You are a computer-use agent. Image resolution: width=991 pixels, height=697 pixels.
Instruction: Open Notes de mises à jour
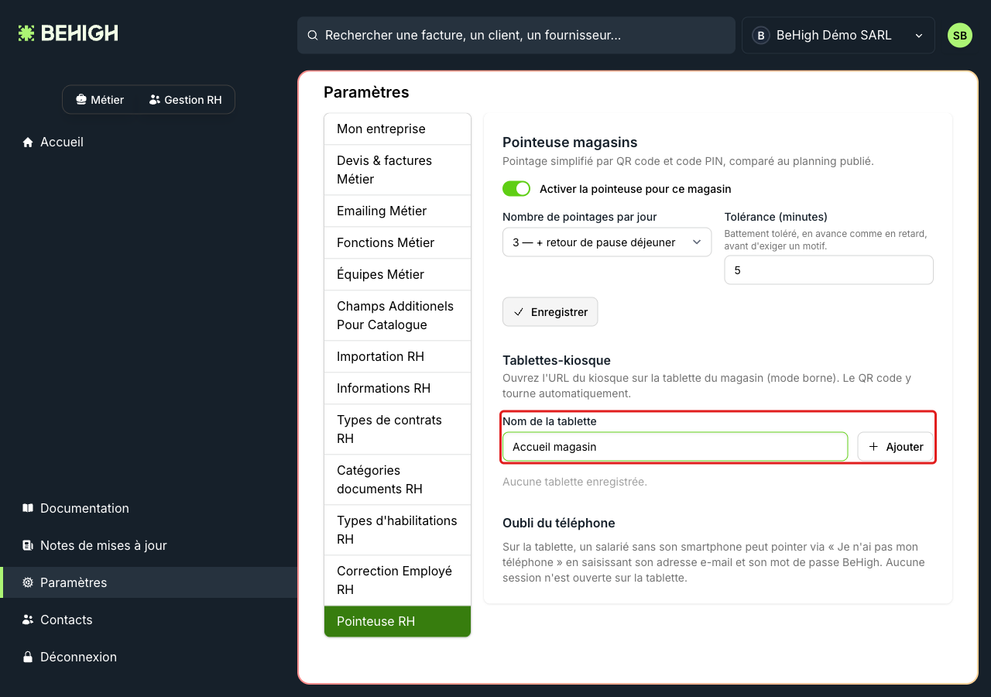coord(149,545)
